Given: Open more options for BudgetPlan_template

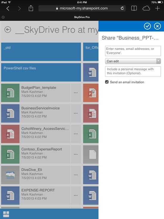Looking at the screenshot, I should (76, 93).
